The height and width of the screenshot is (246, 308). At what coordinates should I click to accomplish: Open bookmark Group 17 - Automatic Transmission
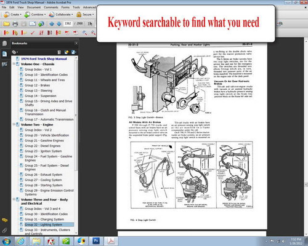click(x=49, y=119)
